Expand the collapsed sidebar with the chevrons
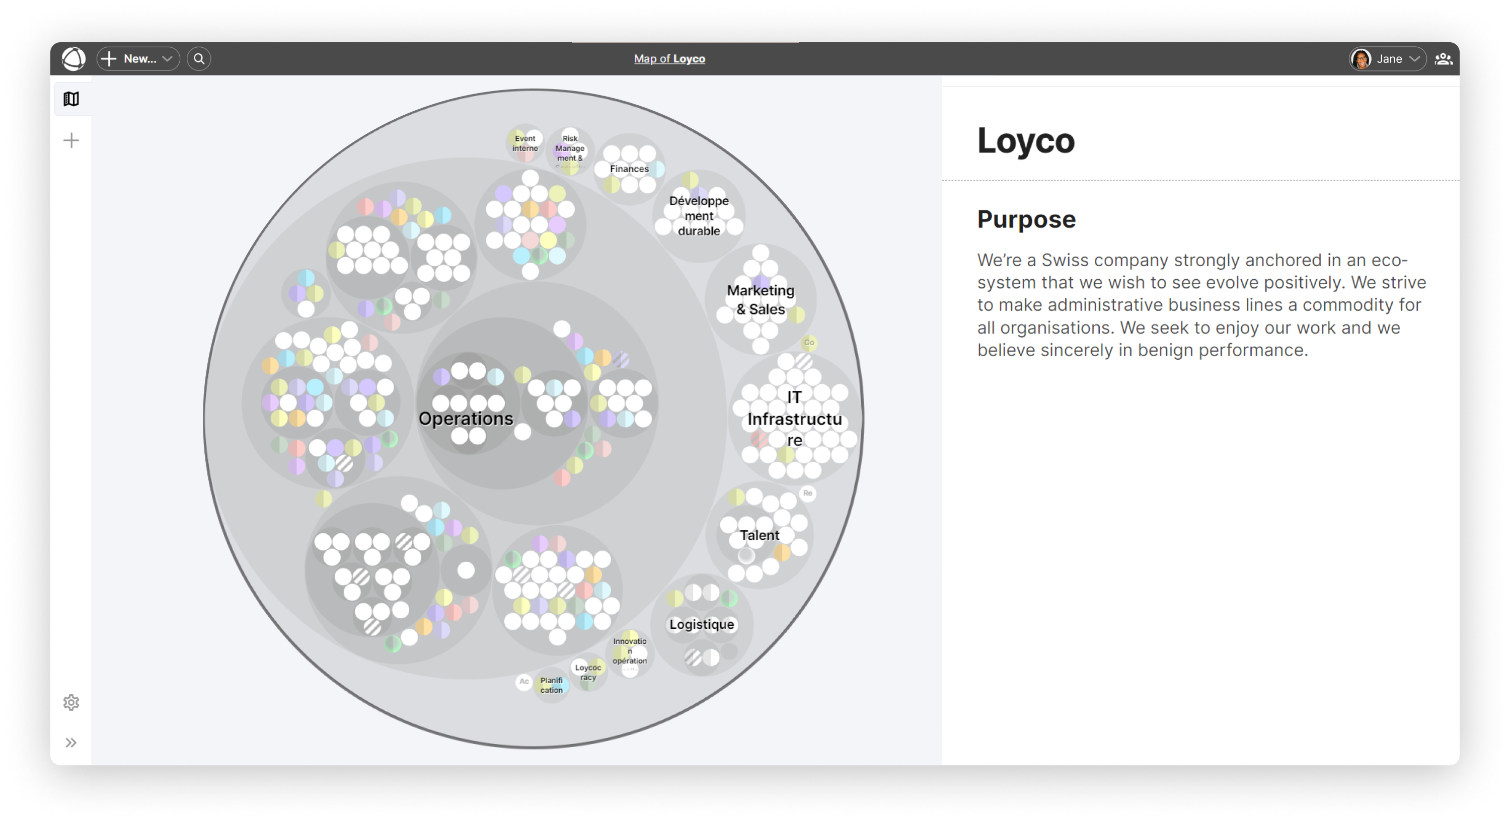1510x824 pixels. point(71,742)
